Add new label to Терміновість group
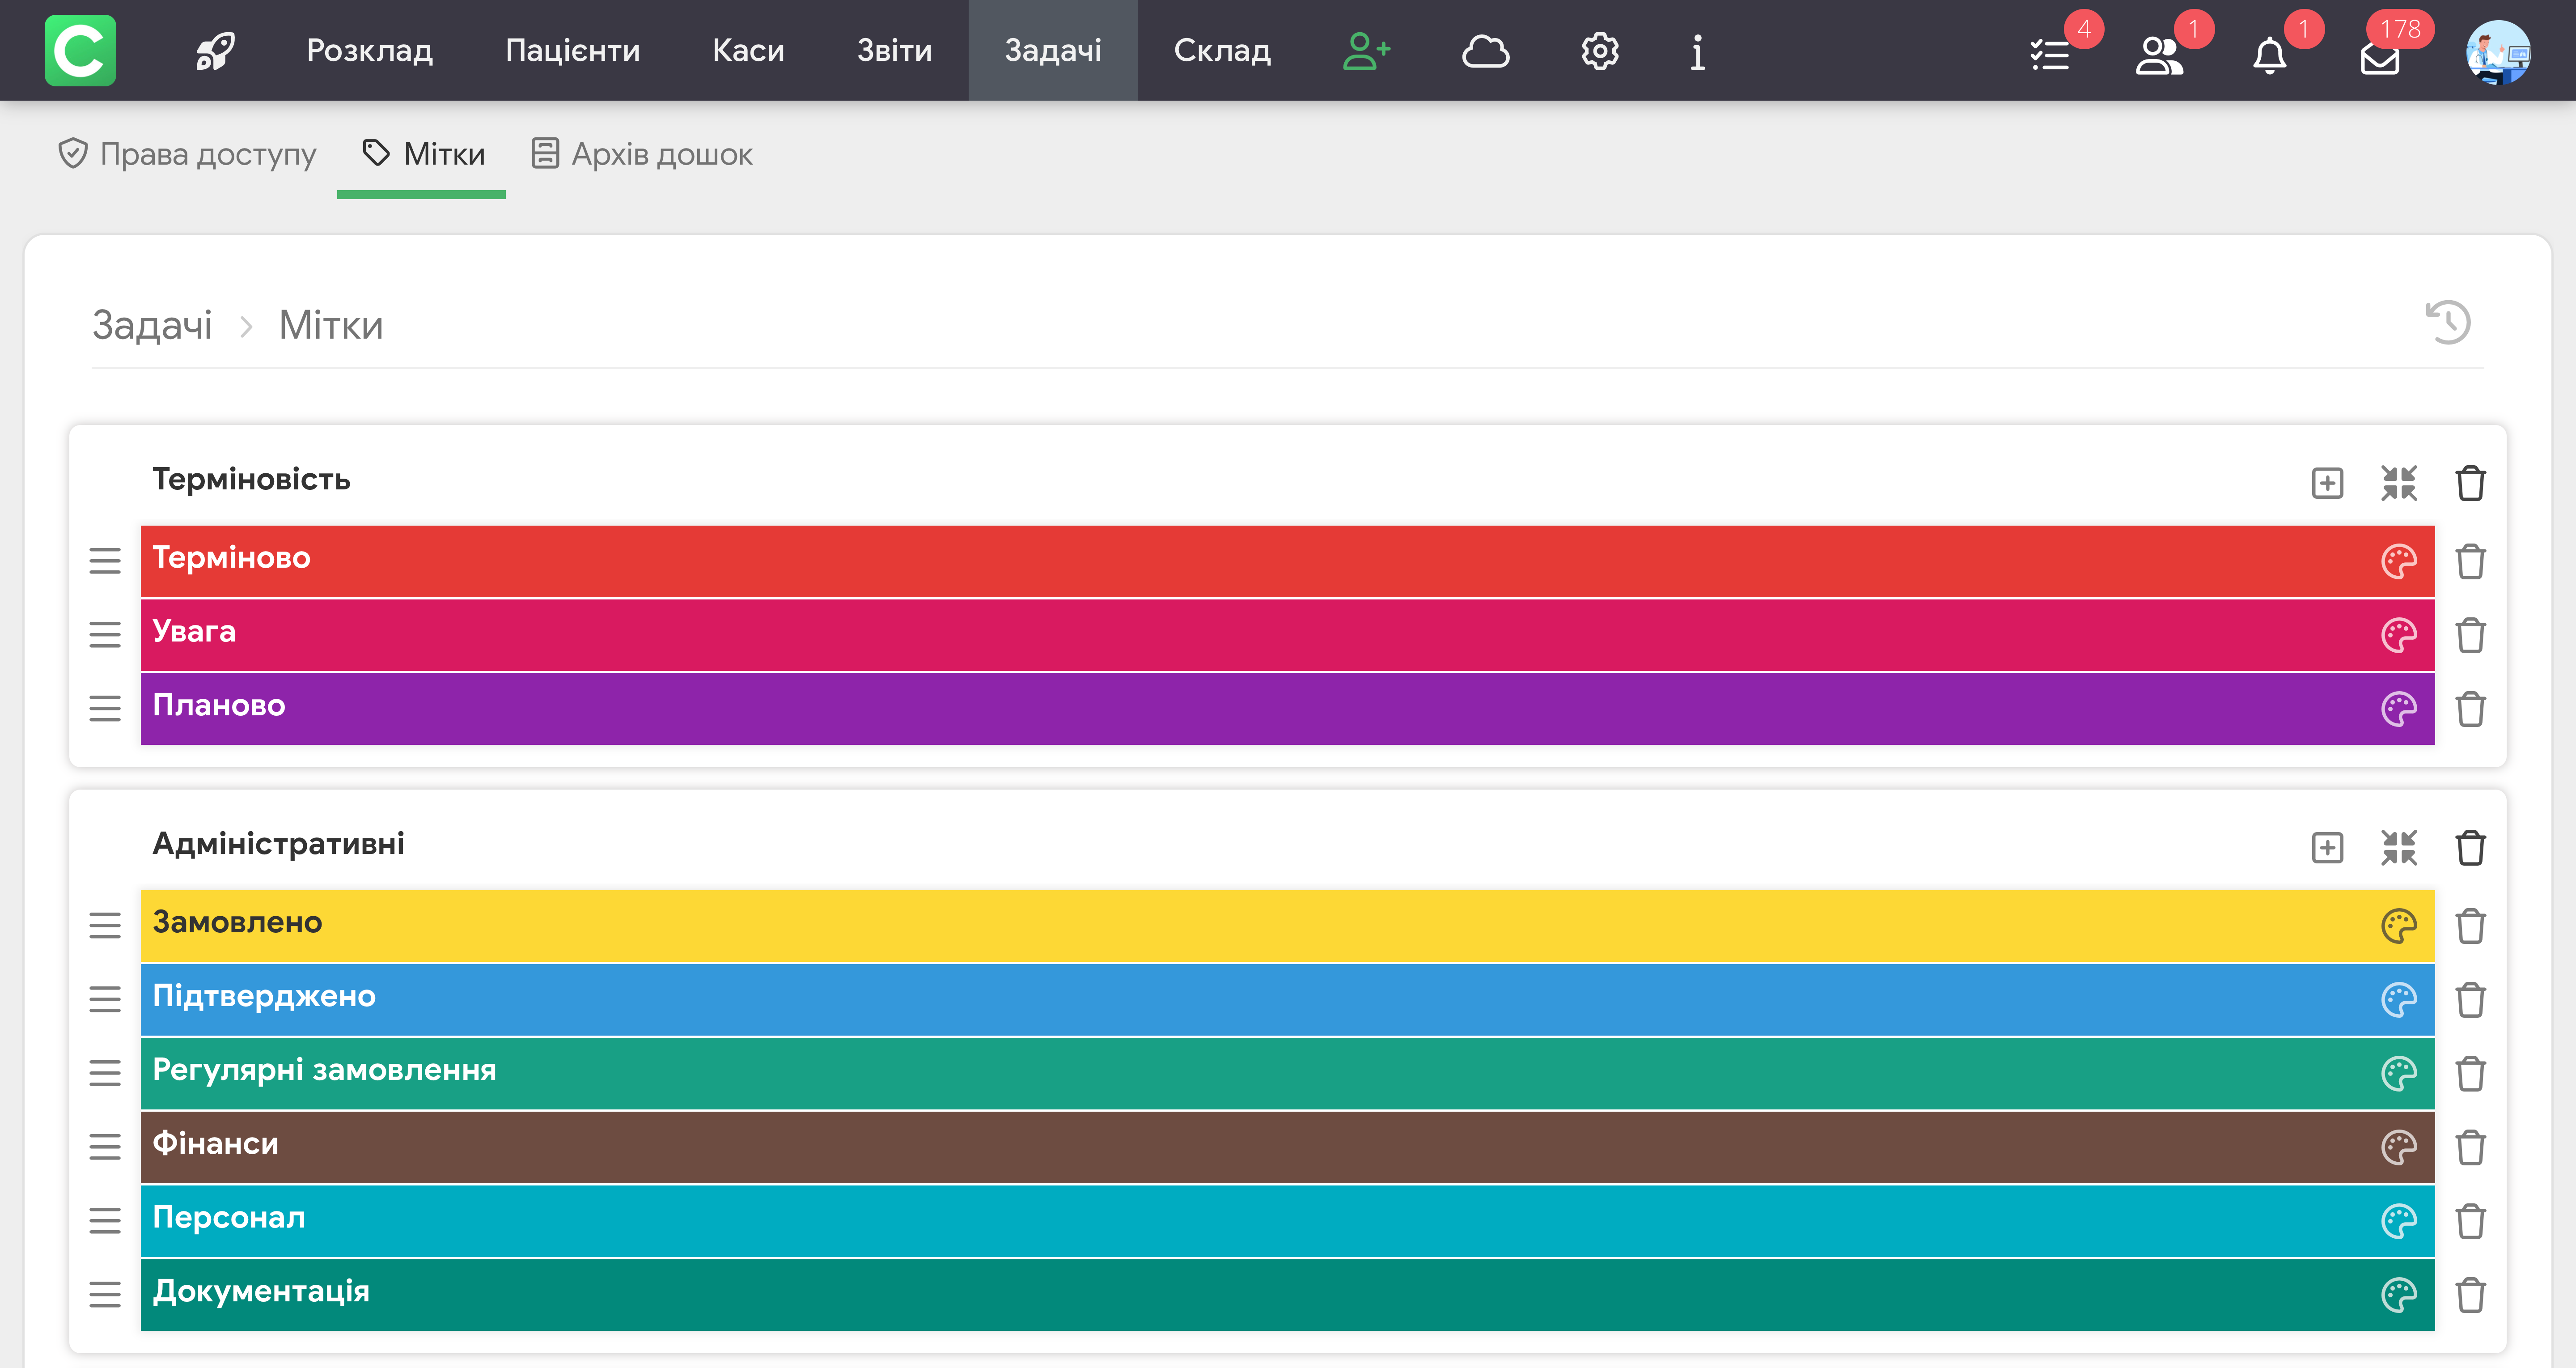 coord(2327,483)
